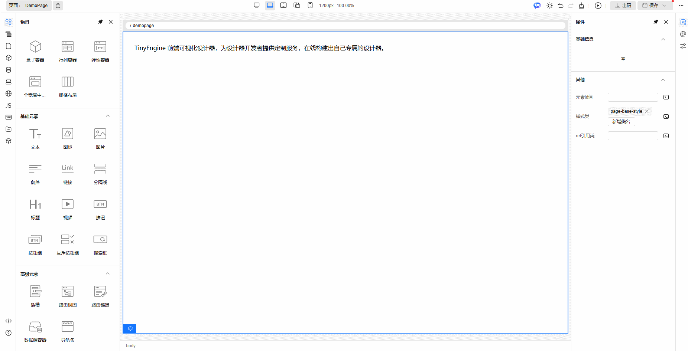Select the body item in bottom breadcrumb
Screen dimensions: 688x351
pos(130,345)
